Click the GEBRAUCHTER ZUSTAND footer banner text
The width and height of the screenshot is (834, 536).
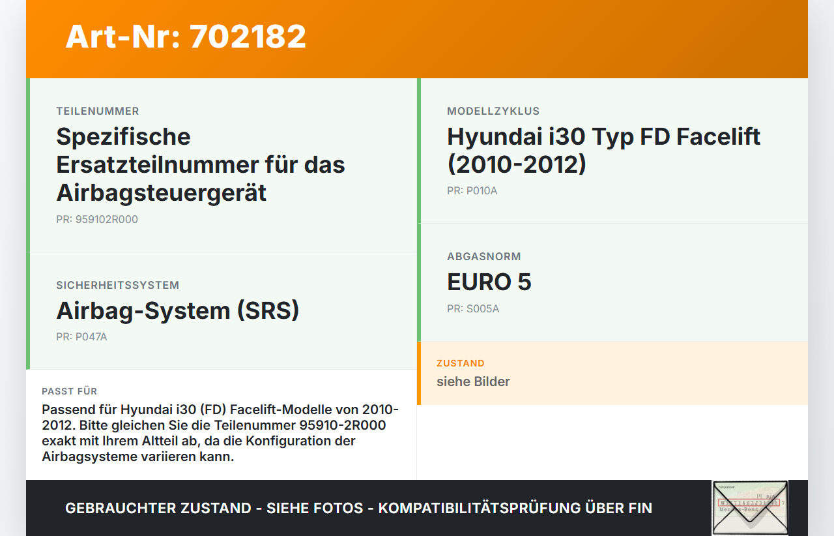click(x=358, y=508)
